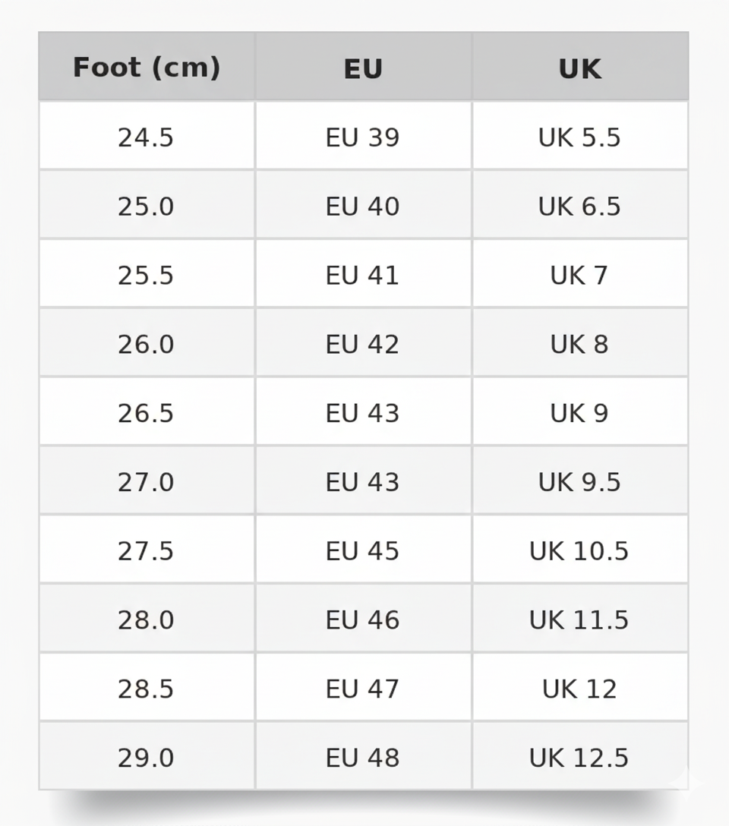This screenshot has height=826, width=729.
Task: Select the 24.5 foot length cell
Action: (146, 137)
